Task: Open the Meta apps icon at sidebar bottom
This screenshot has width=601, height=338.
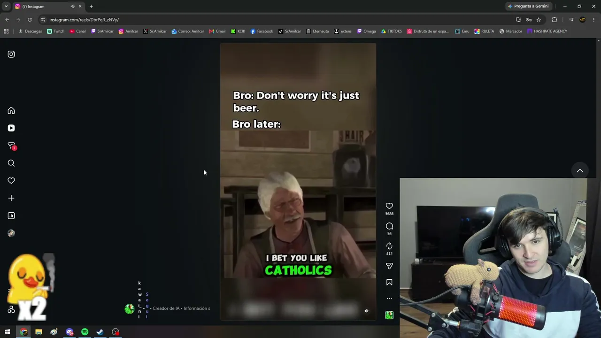Action: (x=11, y=310)
